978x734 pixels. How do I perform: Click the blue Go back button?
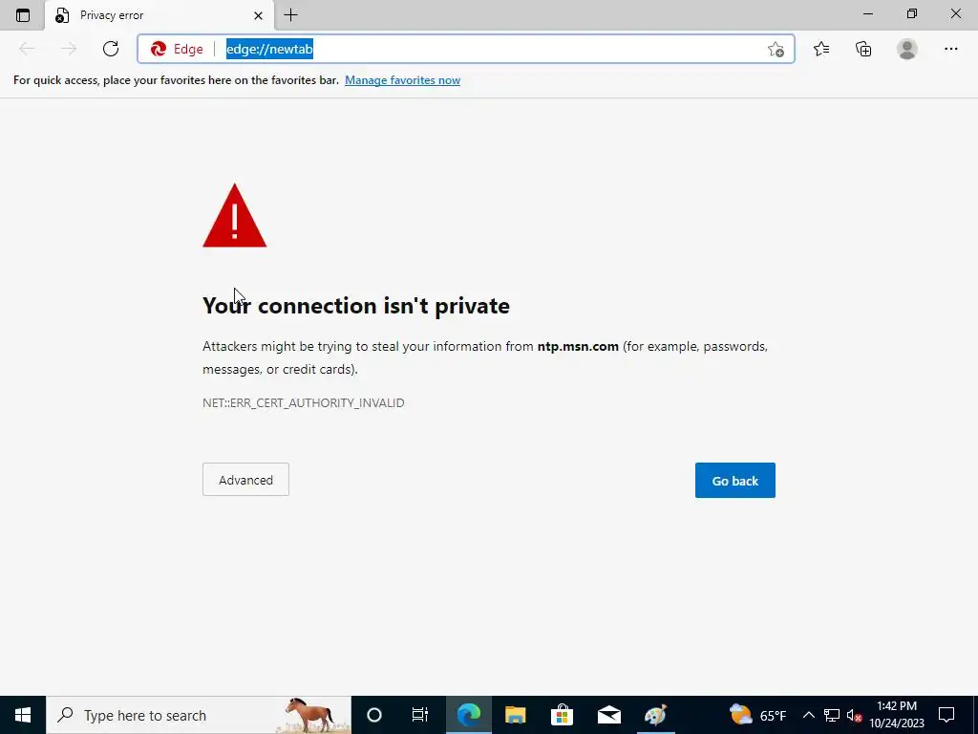pyautogui.click(x=734, y=480)
